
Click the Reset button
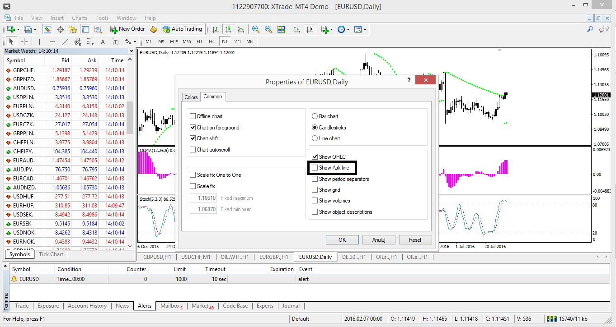(415, 240)
